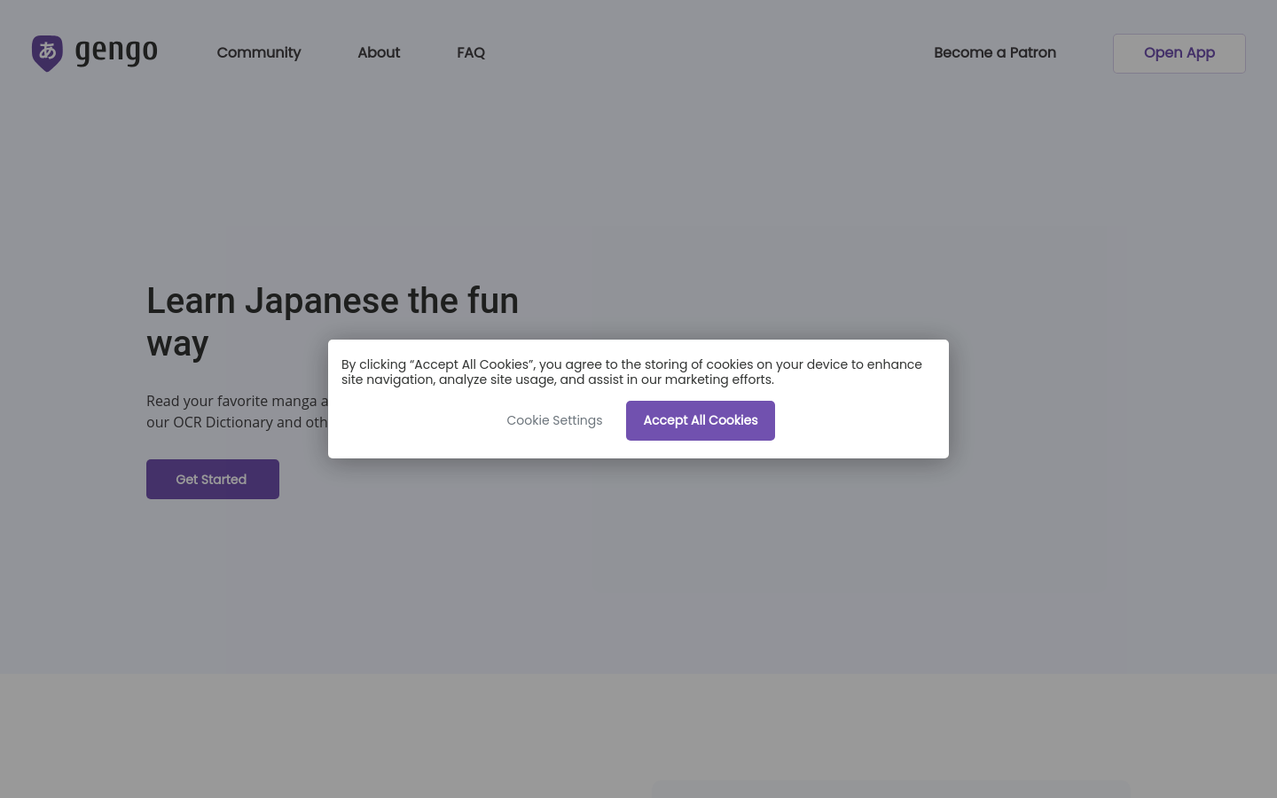Go to the About page
The image size is (1277, 798).
379,52
